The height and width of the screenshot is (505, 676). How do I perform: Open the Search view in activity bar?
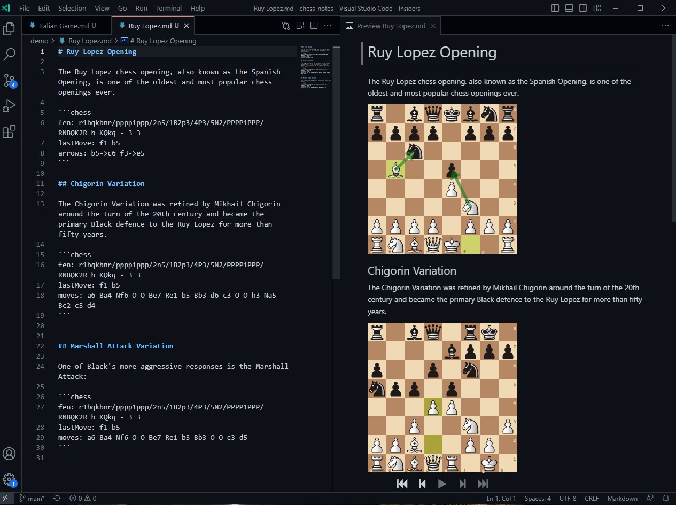coord(9,55)
